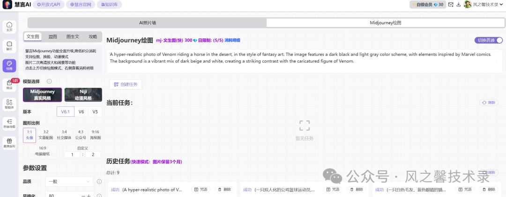This screenshot has height=197, width=506.
Task: Increase 风格化 value with plus button
Action: 89,195
